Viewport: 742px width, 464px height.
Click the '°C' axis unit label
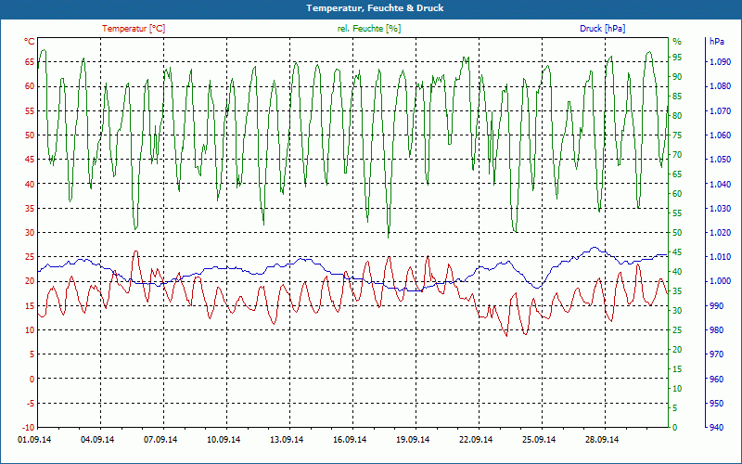(x=30, y=42)
